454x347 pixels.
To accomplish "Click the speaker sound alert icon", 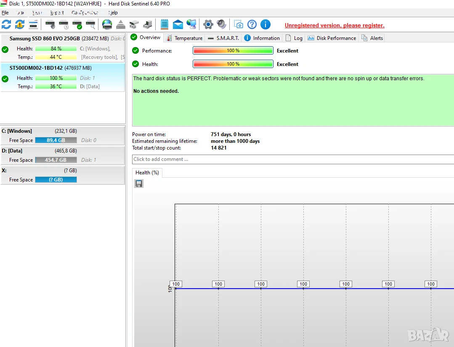I will tap(221, 24).
